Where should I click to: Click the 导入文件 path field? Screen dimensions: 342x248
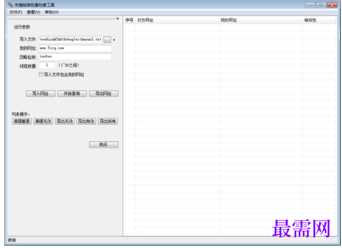[70, 39]
